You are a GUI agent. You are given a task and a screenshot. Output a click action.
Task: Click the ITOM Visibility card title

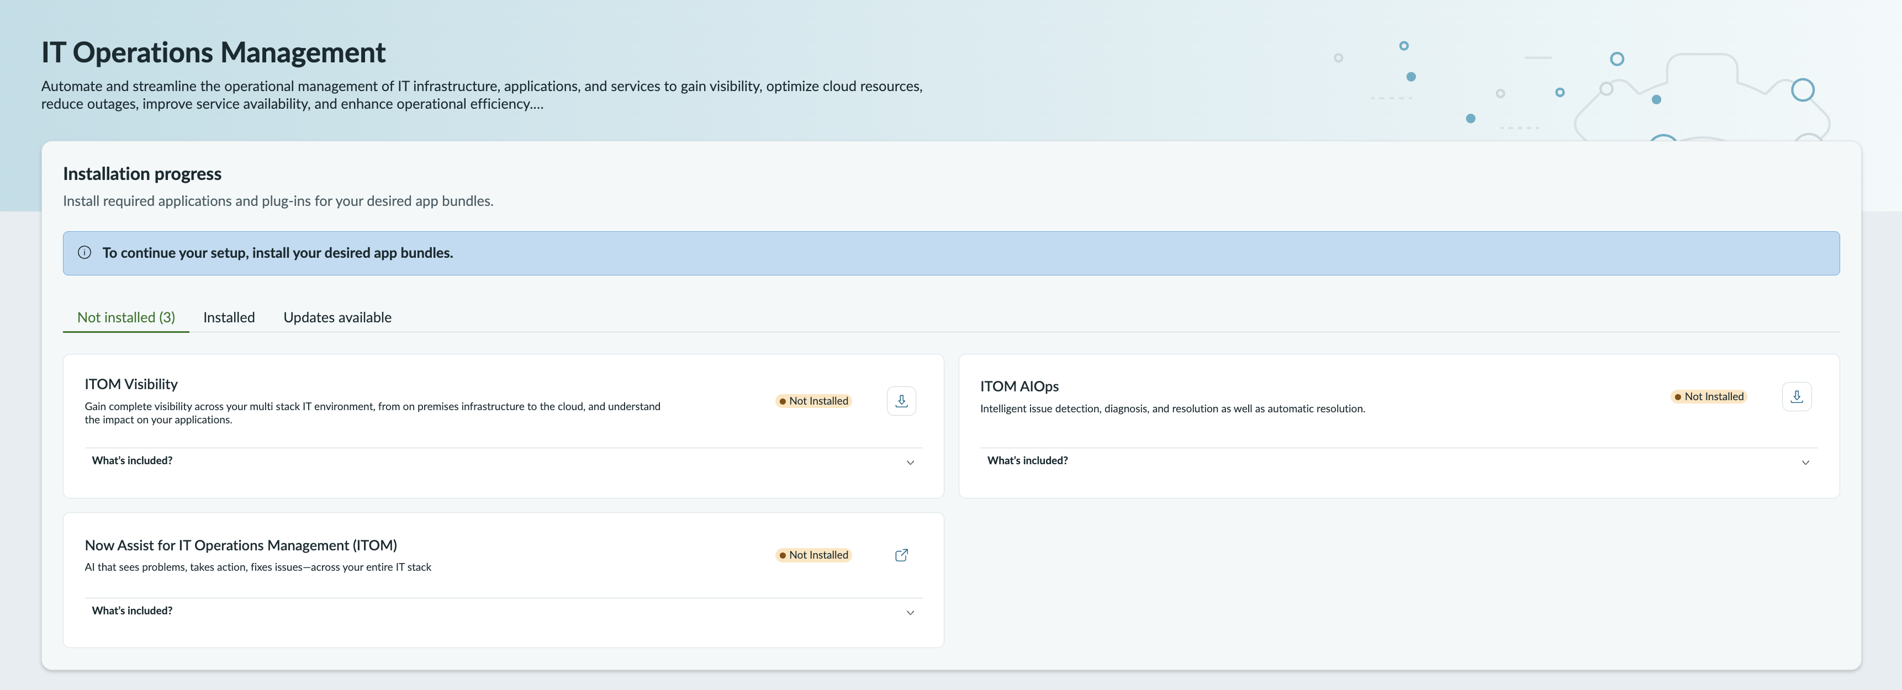tap(131, 385)
